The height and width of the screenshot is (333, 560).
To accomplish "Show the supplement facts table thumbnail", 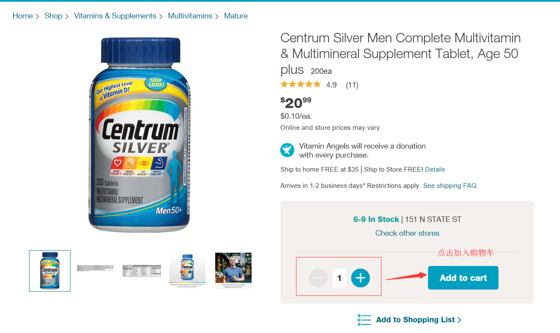I will (x=141, y=271).
